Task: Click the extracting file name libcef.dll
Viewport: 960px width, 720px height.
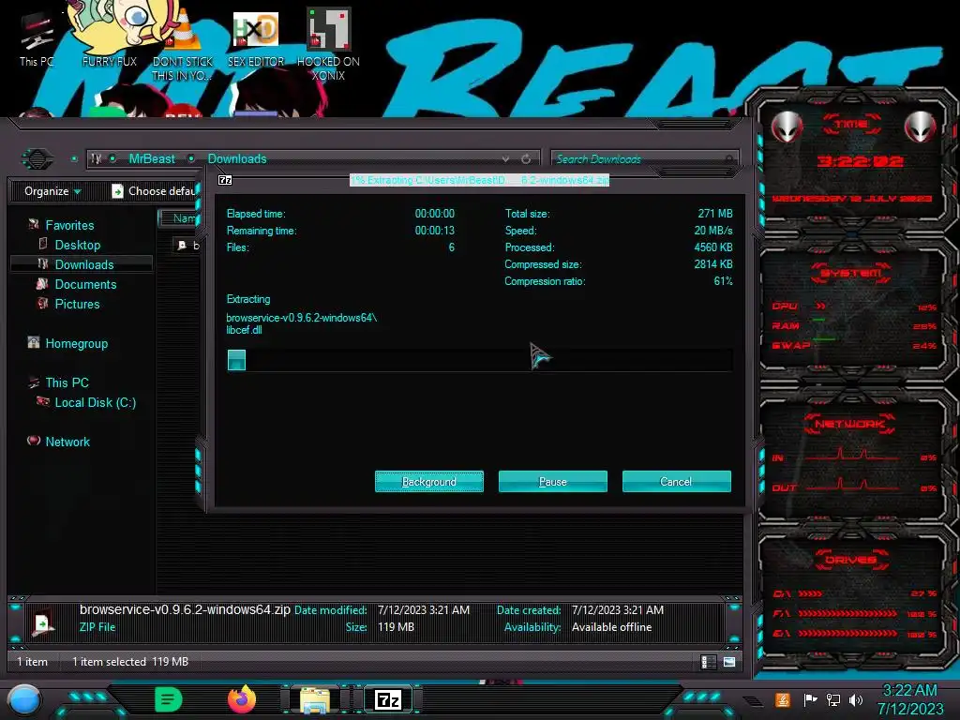Action: pos(245,330)
